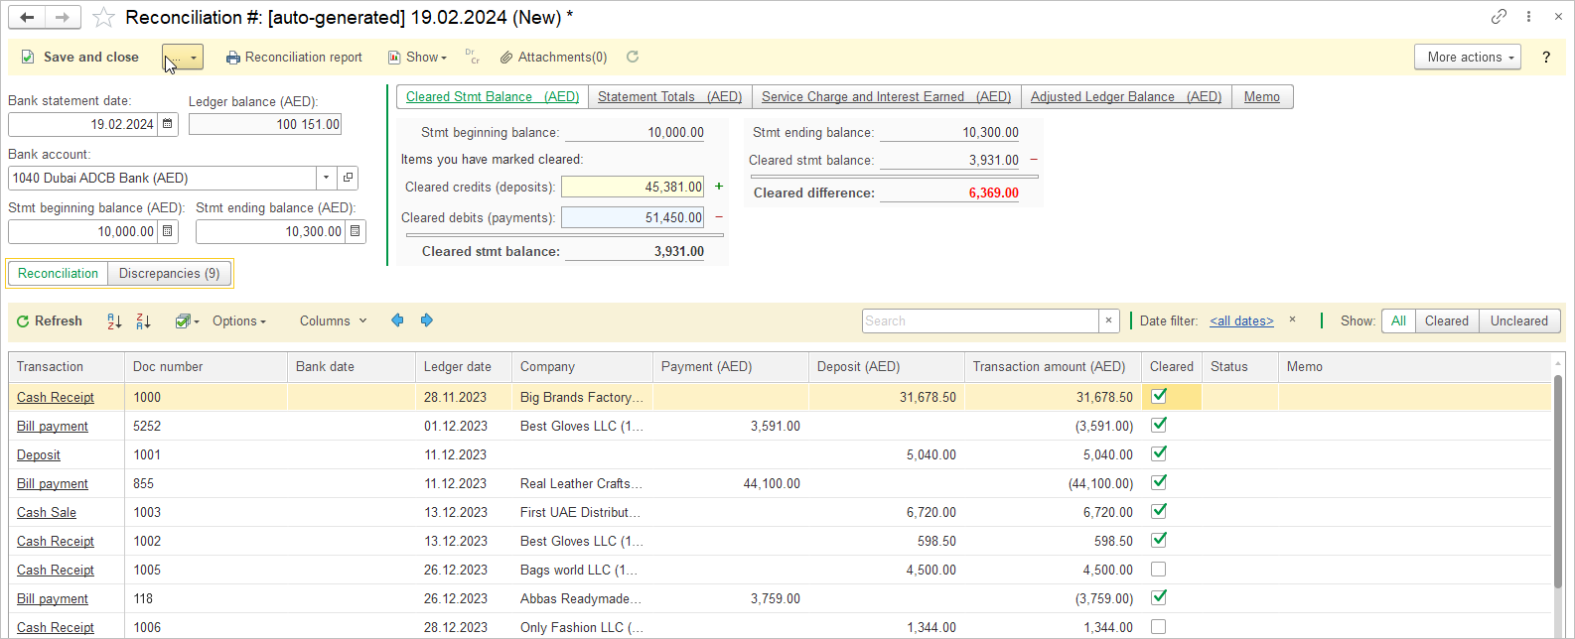Click the Bank statement date field

coord(83,124)
